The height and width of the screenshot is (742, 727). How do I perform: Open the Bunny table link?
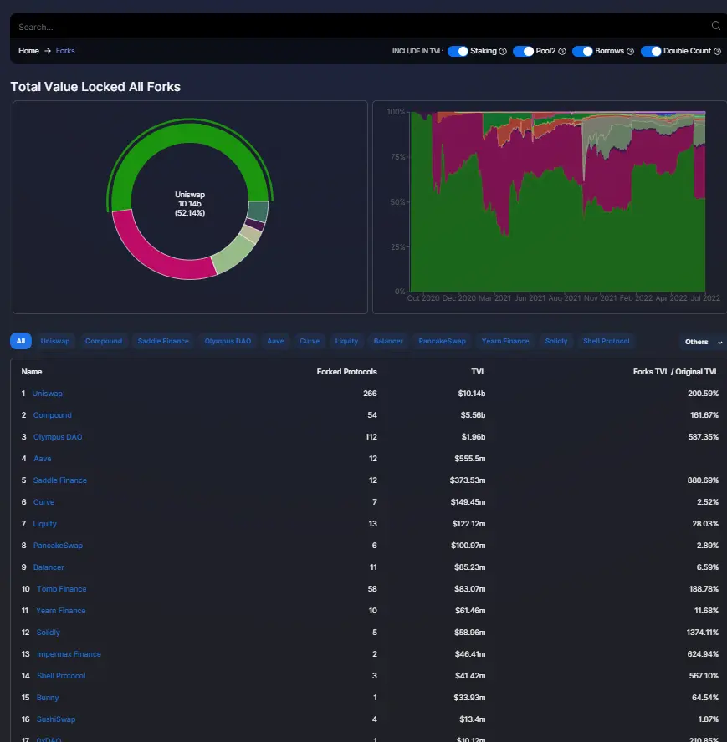[48, 698]
